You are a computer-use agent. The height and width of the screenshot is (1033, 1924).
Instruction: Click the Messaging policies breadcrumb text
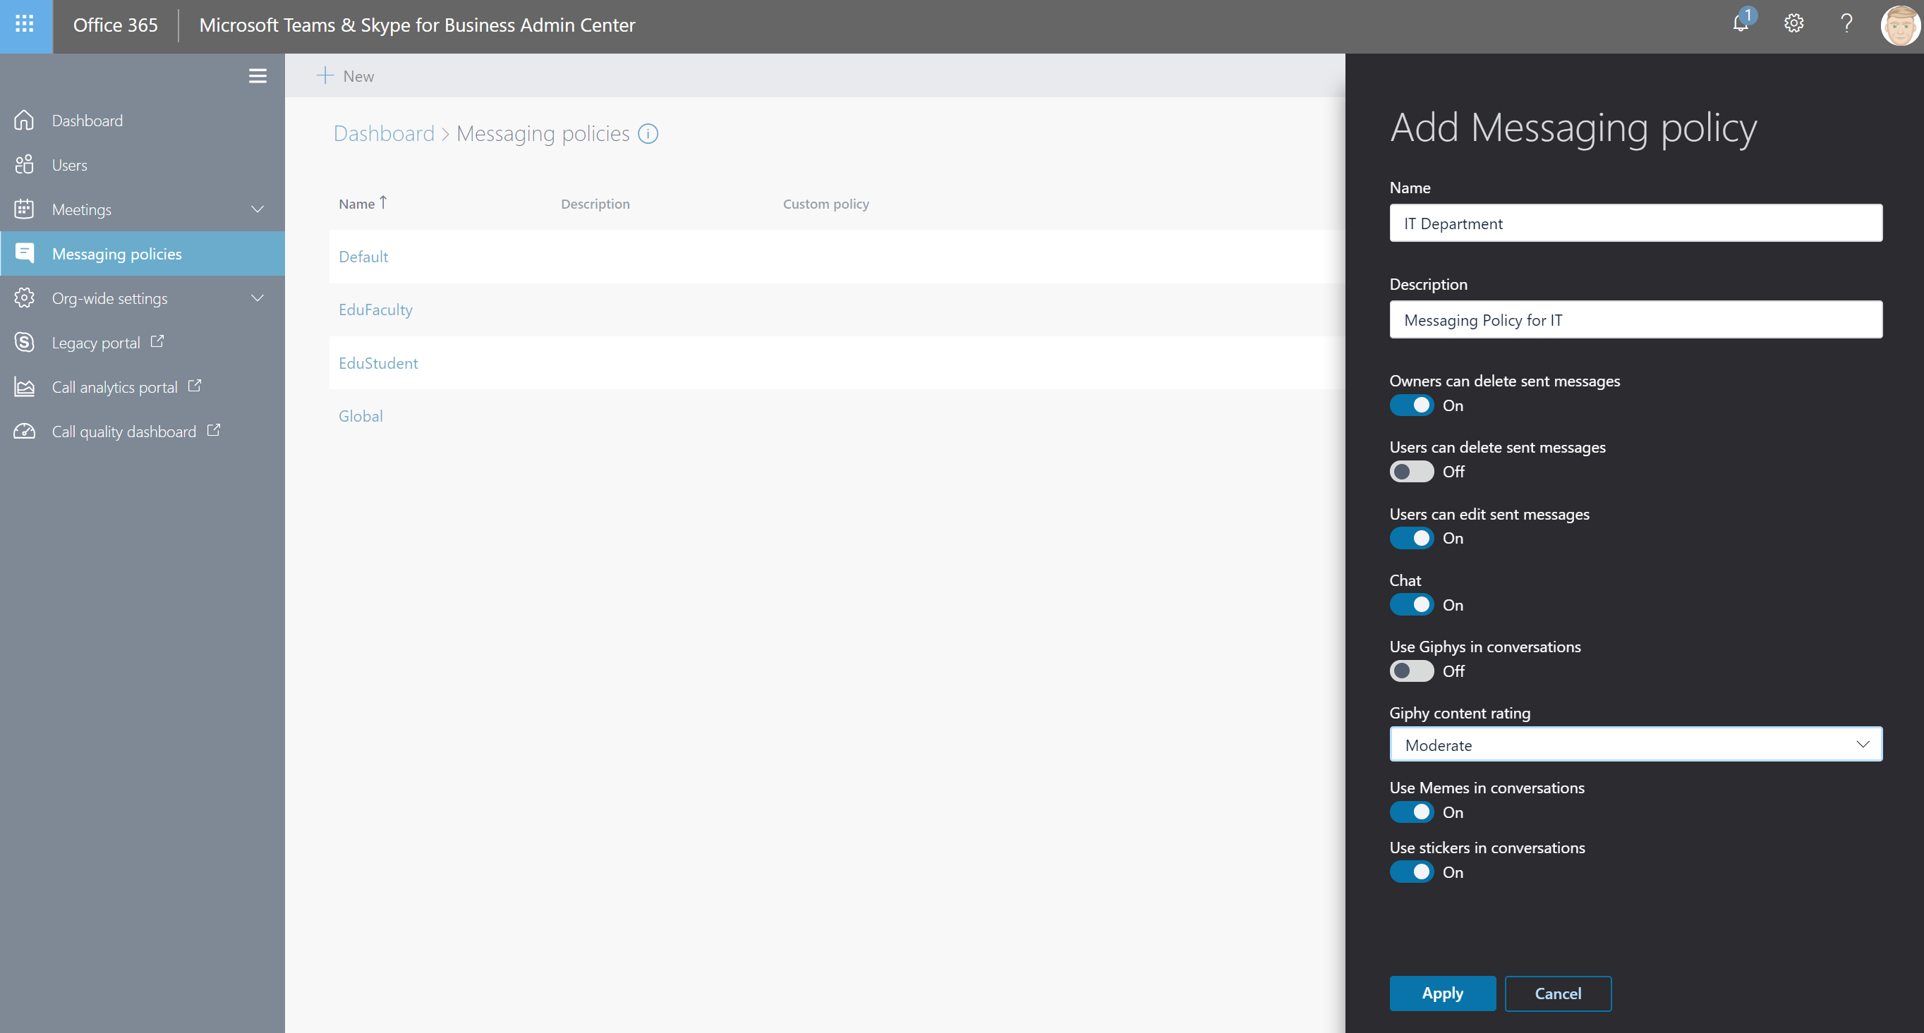tap(543, 133)
